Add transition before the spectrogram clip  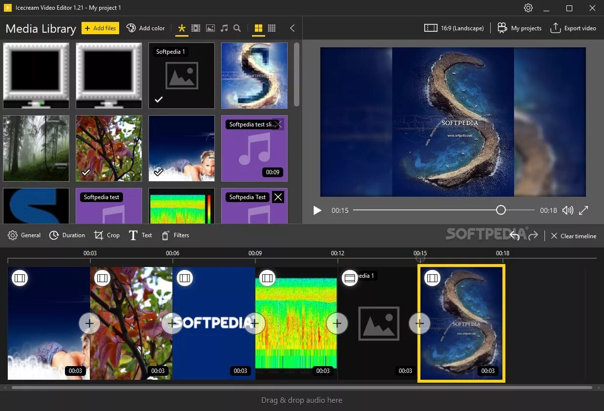[254, 323]
